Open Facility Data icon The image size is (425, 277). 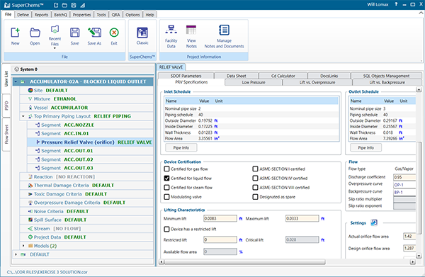point(171,30)
